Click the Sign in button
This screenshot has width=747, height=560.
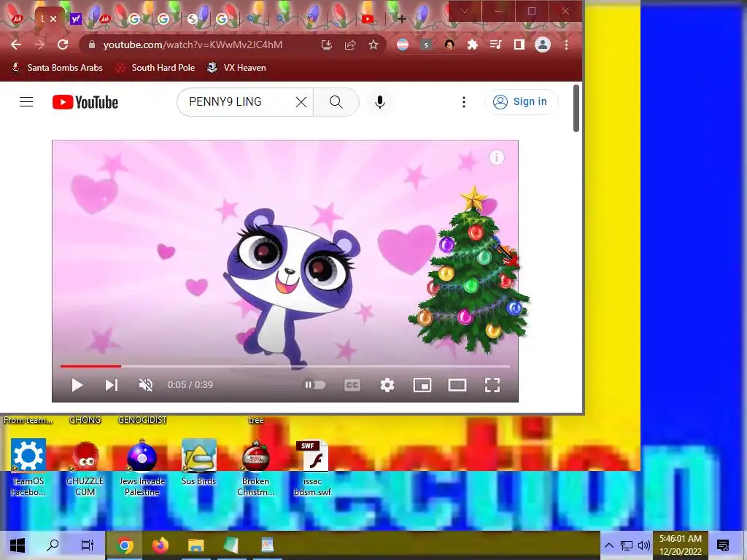[x=521, y=102]
